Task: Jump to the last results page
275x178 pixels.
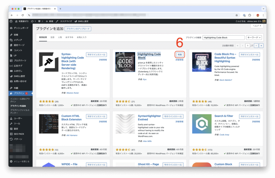Action: point(261,46)
